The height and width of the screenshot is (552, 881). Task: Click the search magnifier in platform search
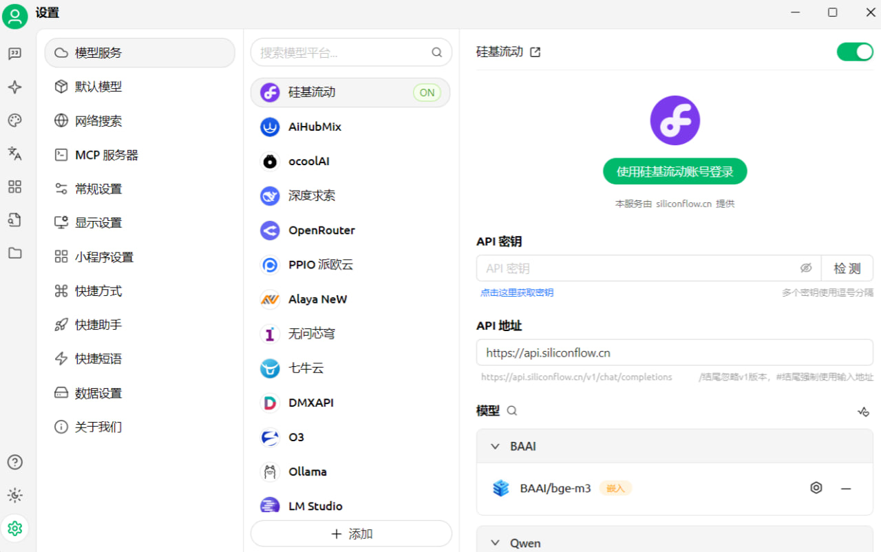[x=436, y=52]
